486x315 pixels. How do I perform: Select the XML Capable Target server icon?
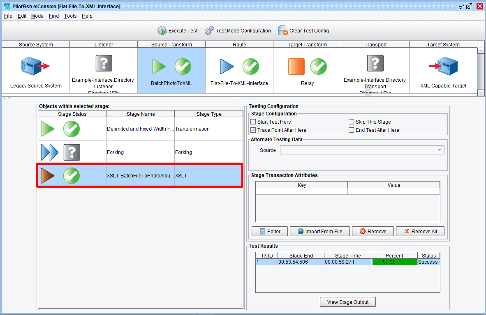443,66
